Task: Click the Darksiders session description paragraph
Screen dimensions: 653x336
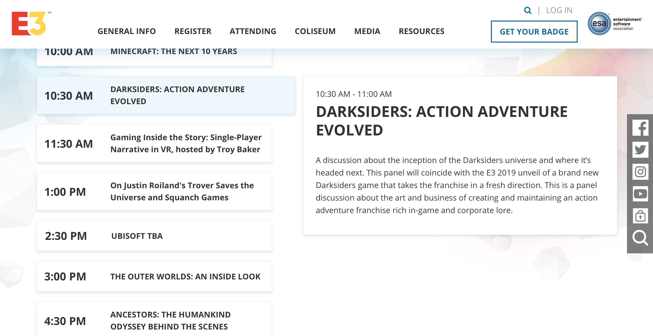Action: tap(457, 185)
